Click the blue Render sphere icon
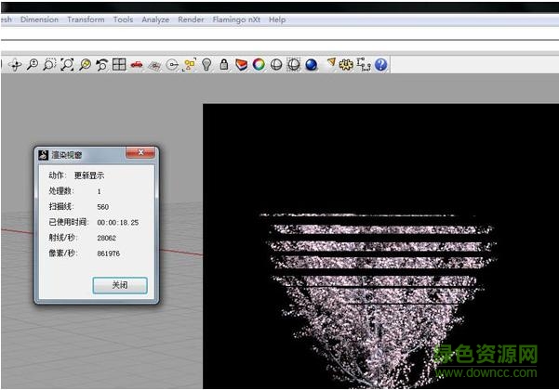Viewport: 559px width, 390px height. [311, 65]
